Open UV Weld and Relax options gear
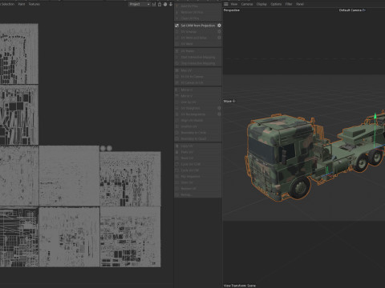385x288 pixels. click(219, 38)
